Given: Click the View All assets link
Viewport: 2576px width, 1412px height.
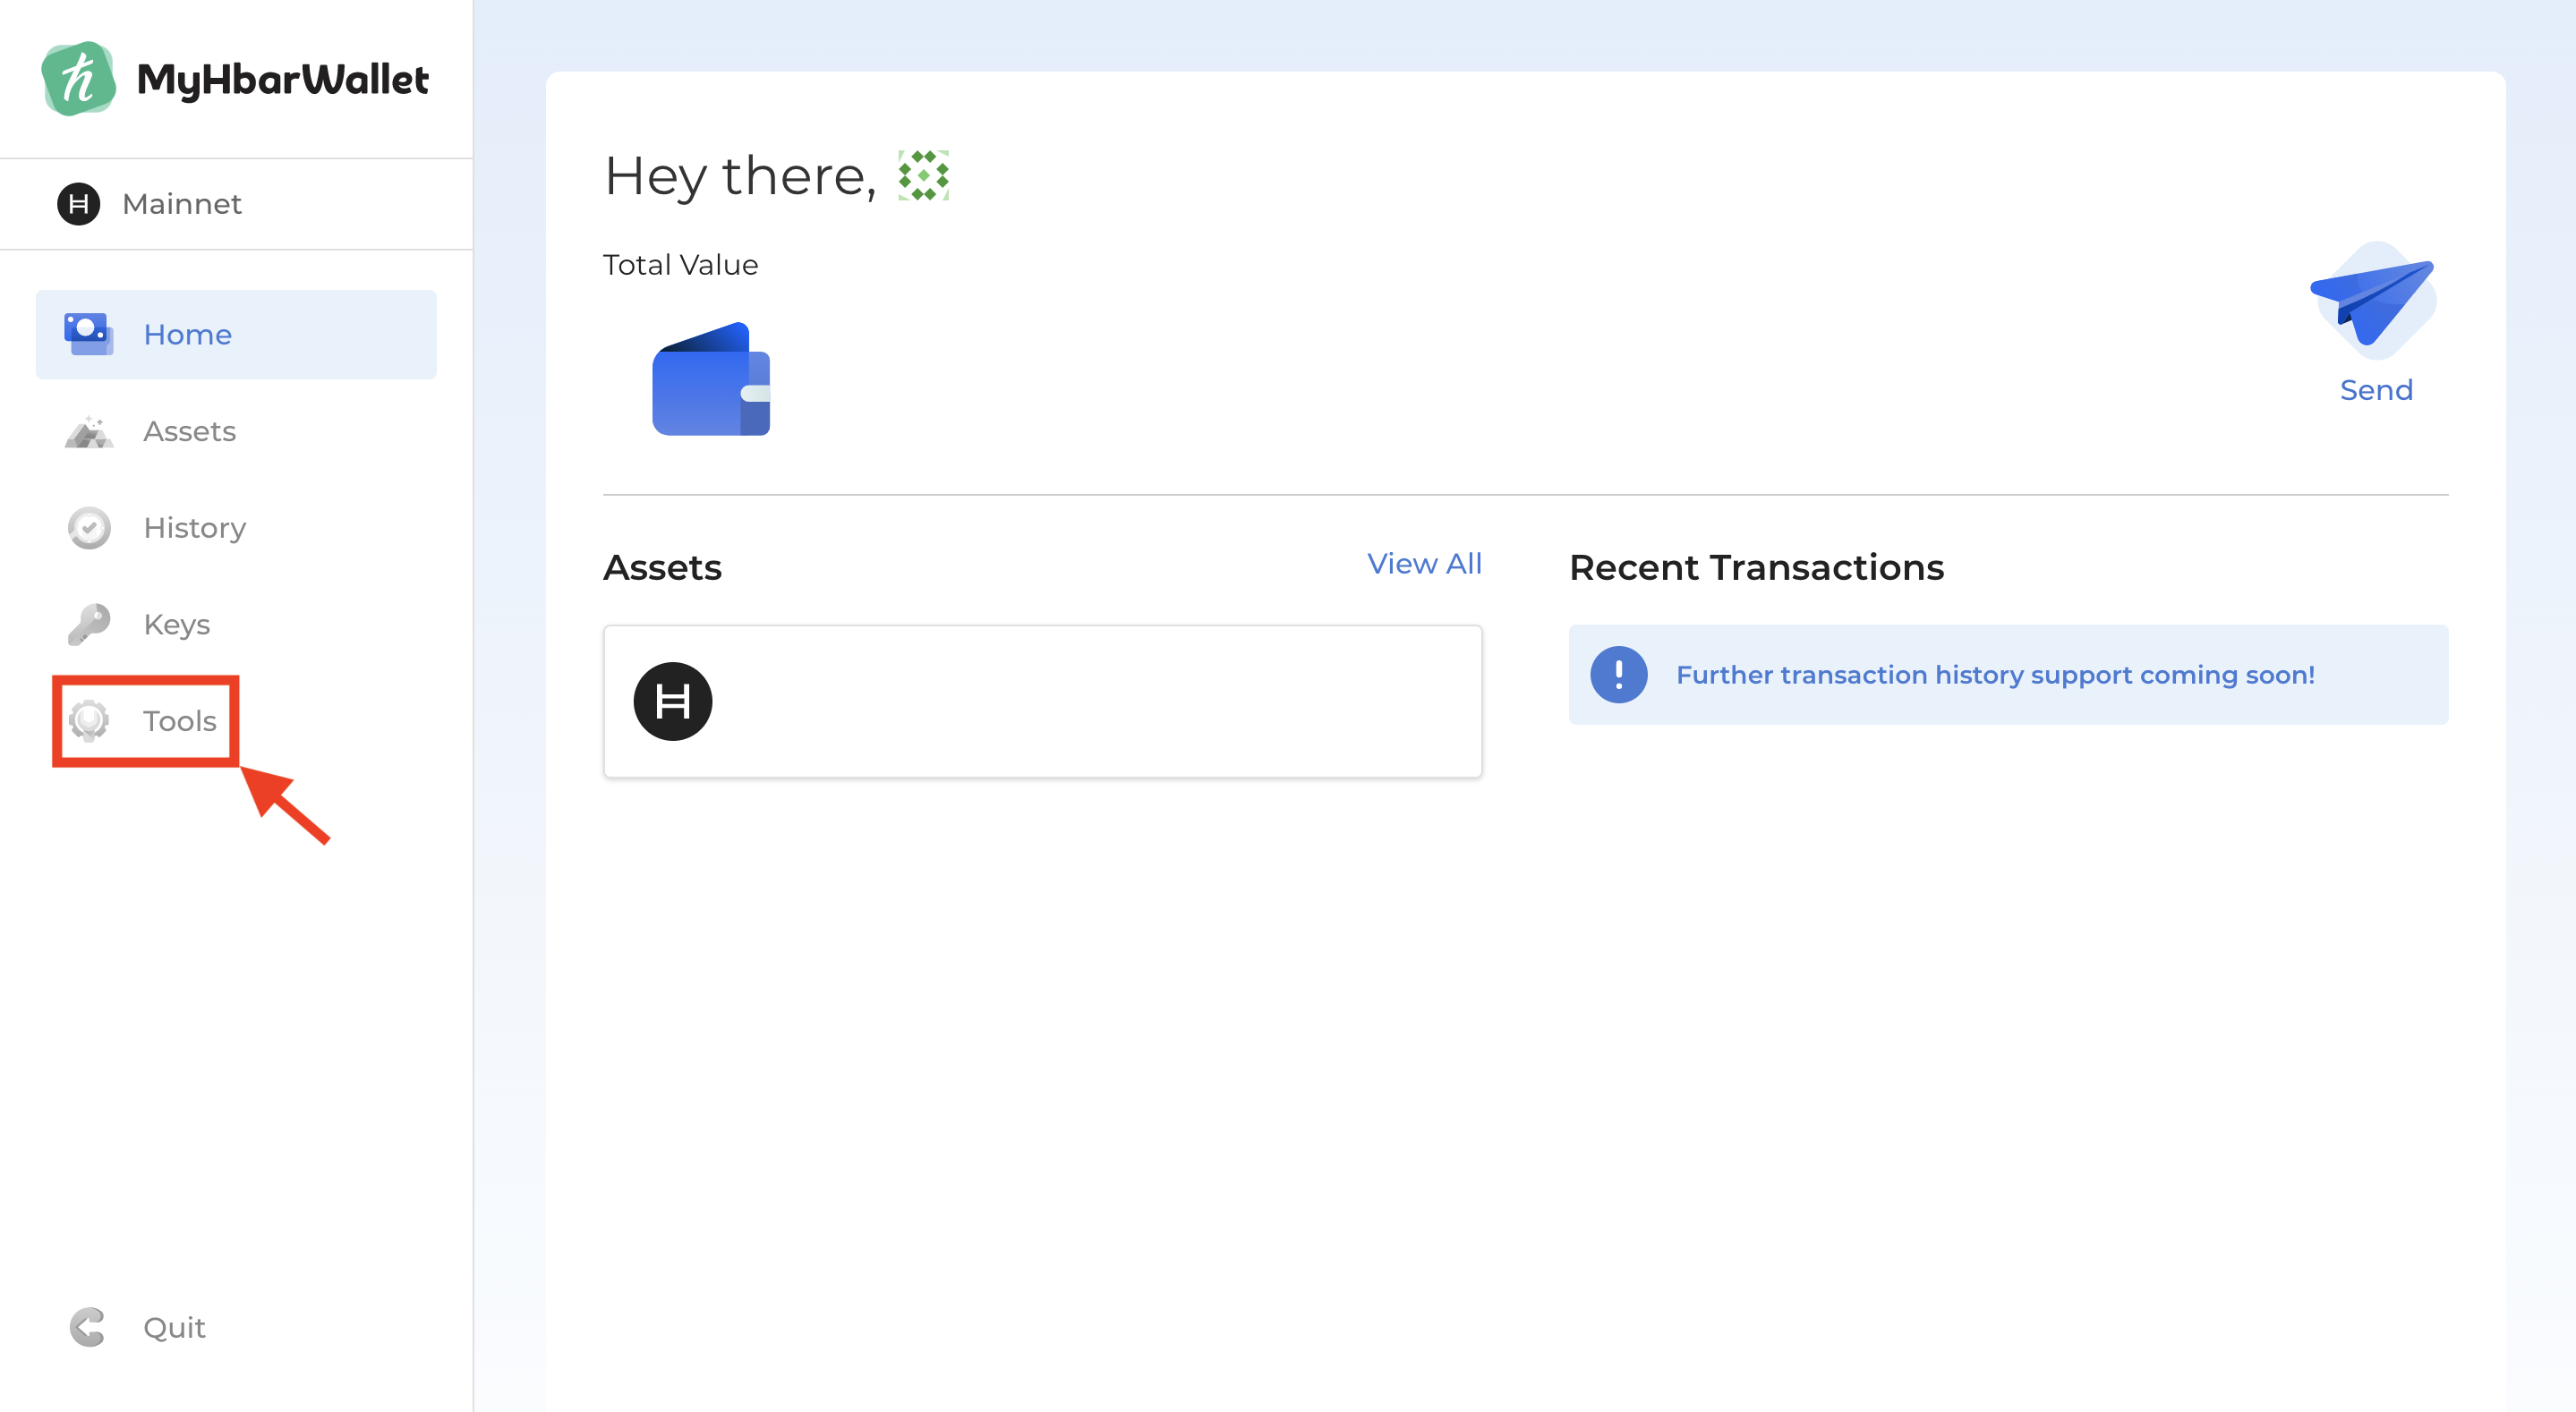Looking at the screenshot, I should (1423, 564).
